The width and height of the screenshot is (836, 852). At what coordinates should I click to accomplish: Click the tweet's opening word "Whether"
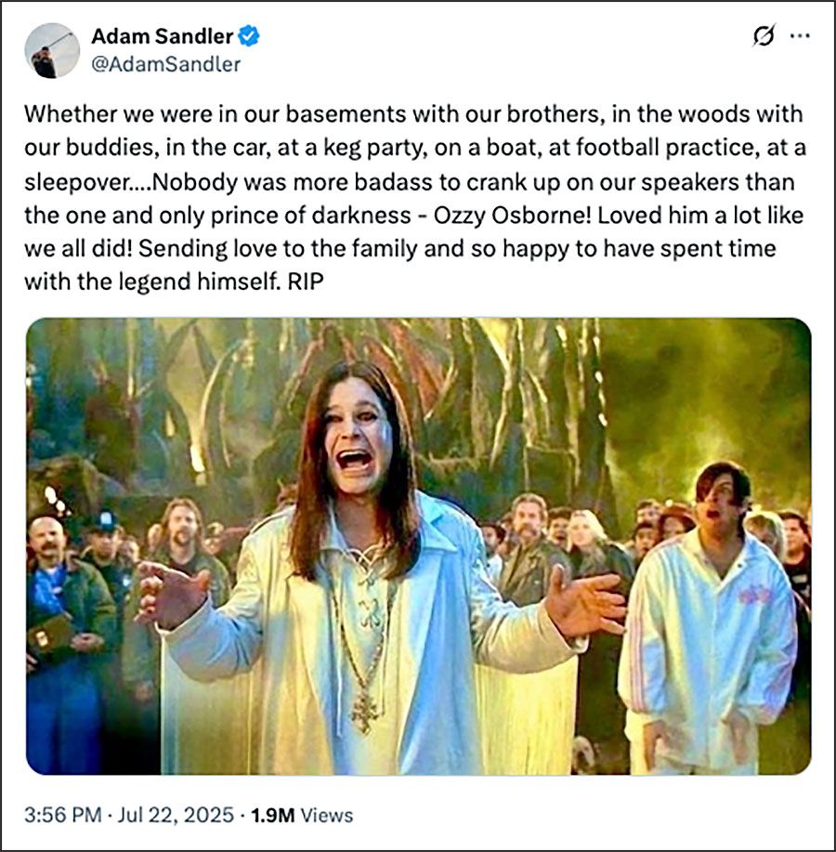point(62,115)
